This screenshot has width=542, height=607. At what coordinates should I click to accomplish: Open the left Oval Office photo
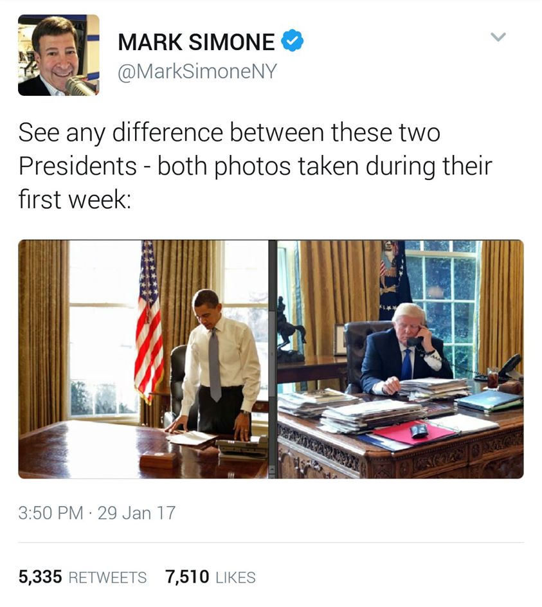coord(143,359)
